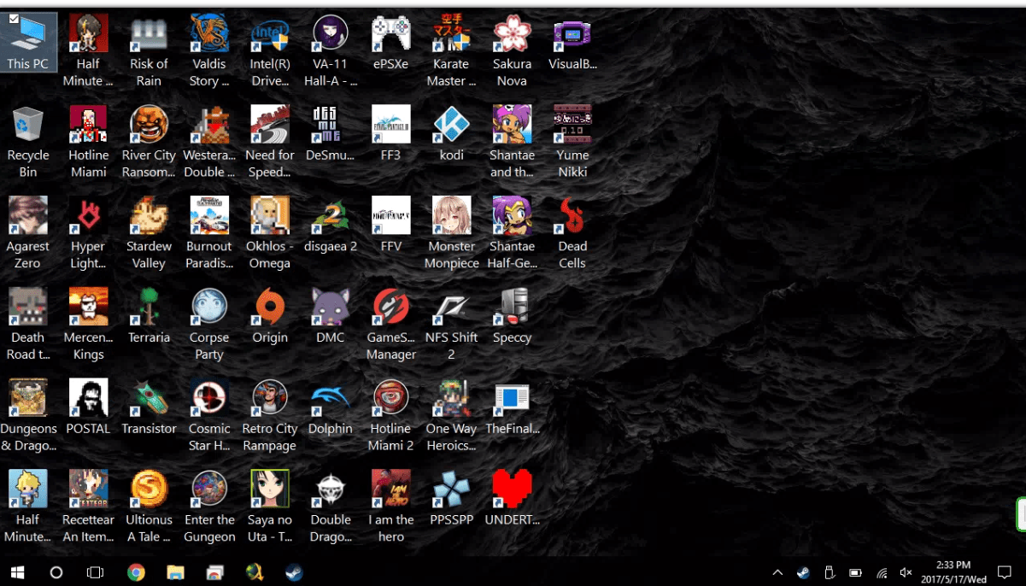Launch NFS Shift 2
Image resolution: width=1026 pixels, height=586 pixels.
tap(452, 307)
